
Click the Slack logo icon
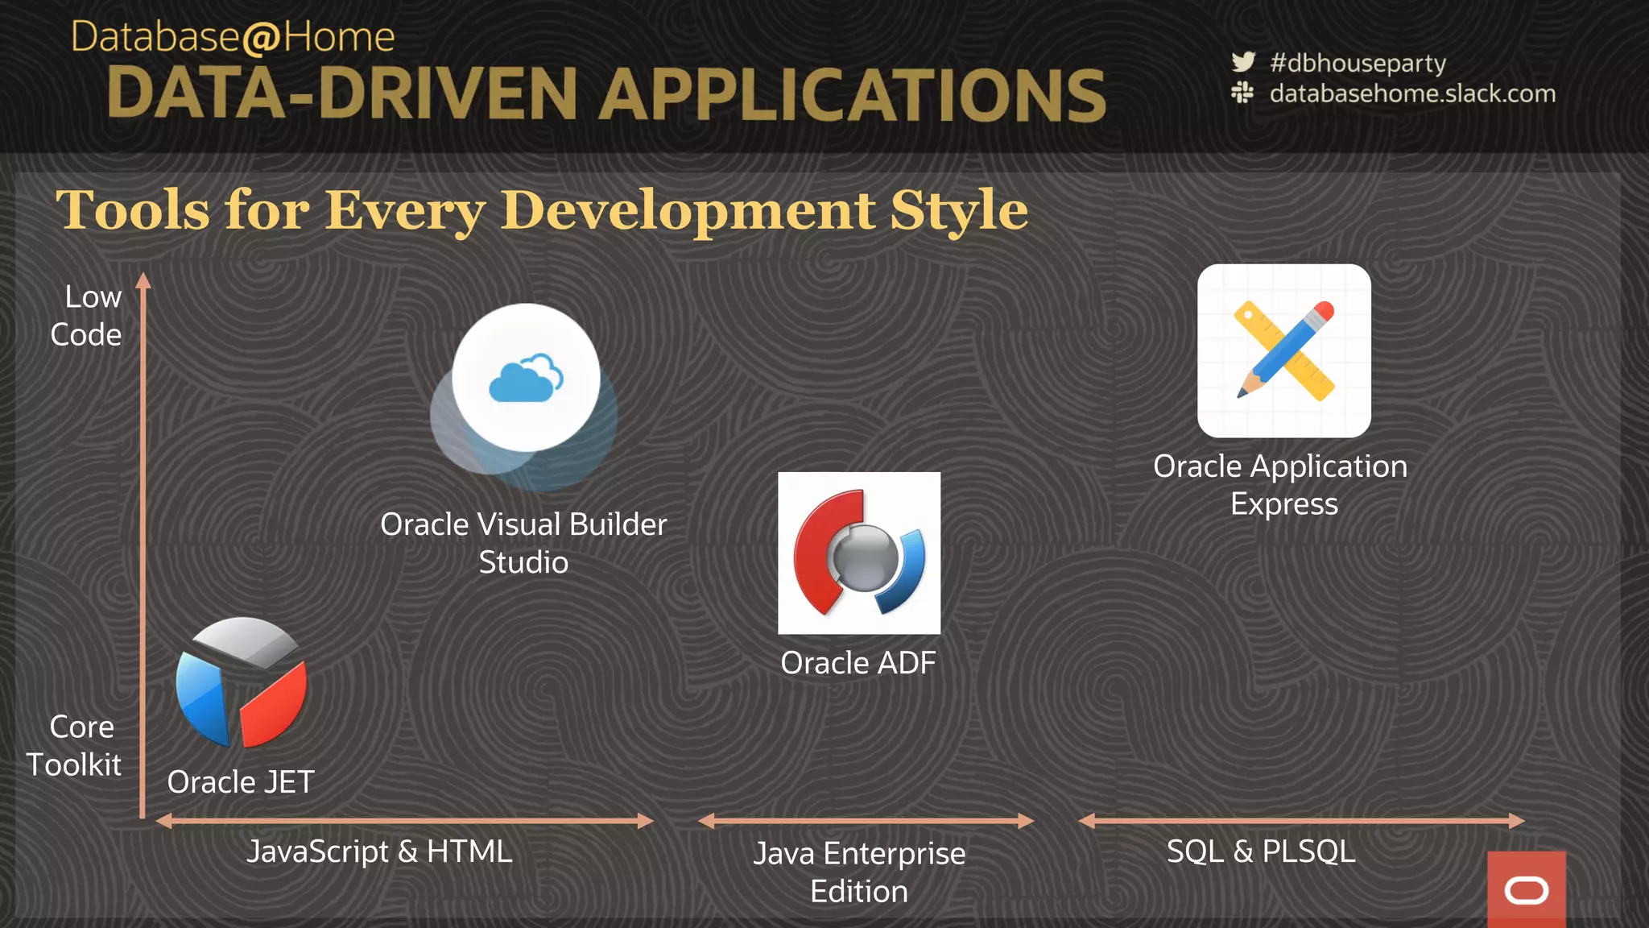pyautogui.click(x=1242, y=93)
